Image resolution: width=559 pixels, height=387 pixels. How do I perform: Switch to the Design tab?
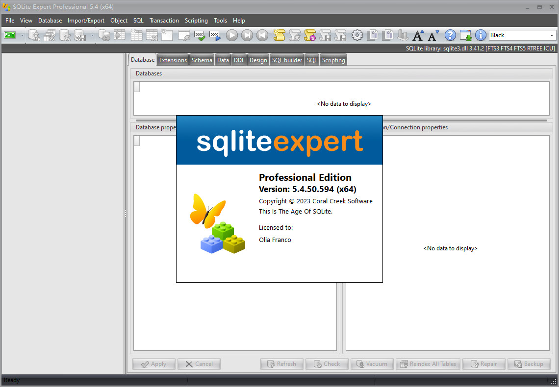point(258,60)
